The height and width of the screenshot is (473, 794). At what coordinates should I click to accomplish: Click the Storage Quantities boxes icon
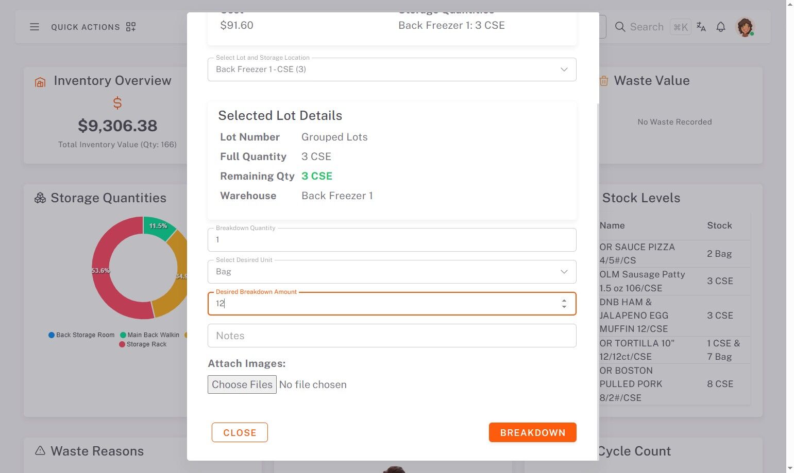pyautogui.click(x=40, y=198)
